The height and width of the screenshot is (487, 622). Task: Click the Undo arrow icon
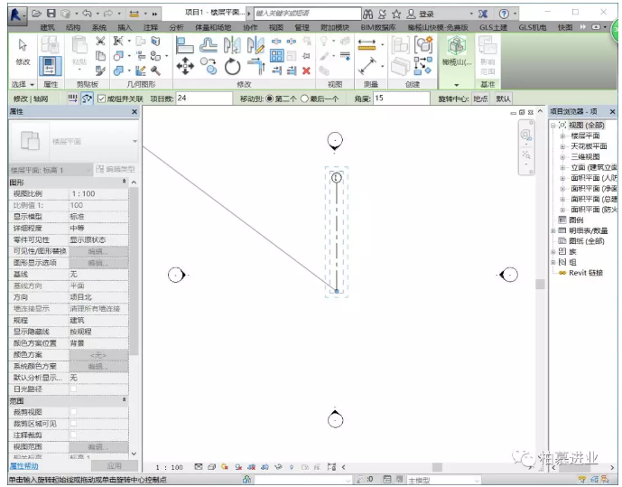[x=87, y=14]
